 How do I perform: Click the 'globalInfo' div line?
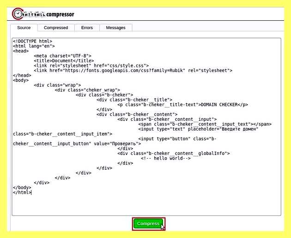click(174, 154)
